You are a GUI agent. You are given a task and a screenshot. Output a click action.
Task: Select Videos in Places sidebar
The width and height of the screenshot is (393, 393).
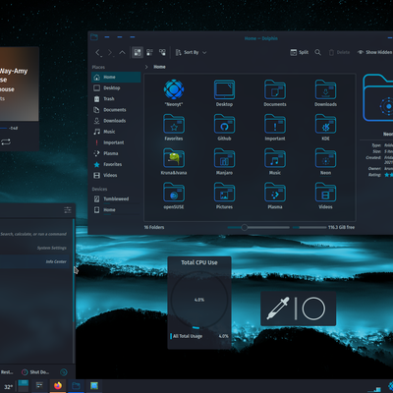click(116, 175)
